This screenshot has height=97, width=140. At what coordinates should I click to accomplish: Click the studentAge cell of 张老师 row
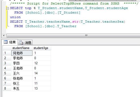tap(42, 78)
